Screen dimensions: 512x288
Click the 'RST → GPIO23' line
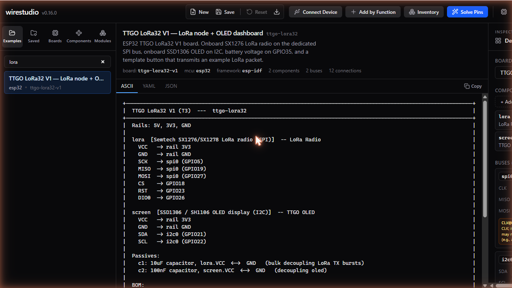point(161,191)
